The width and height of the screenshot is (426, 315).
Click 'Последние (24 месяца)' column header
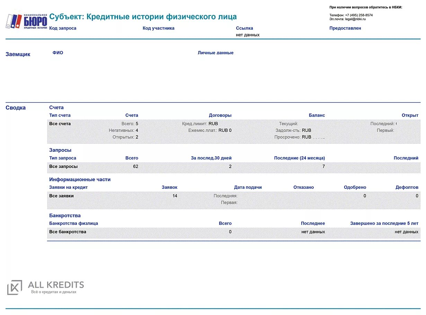[x=300, y=158]
